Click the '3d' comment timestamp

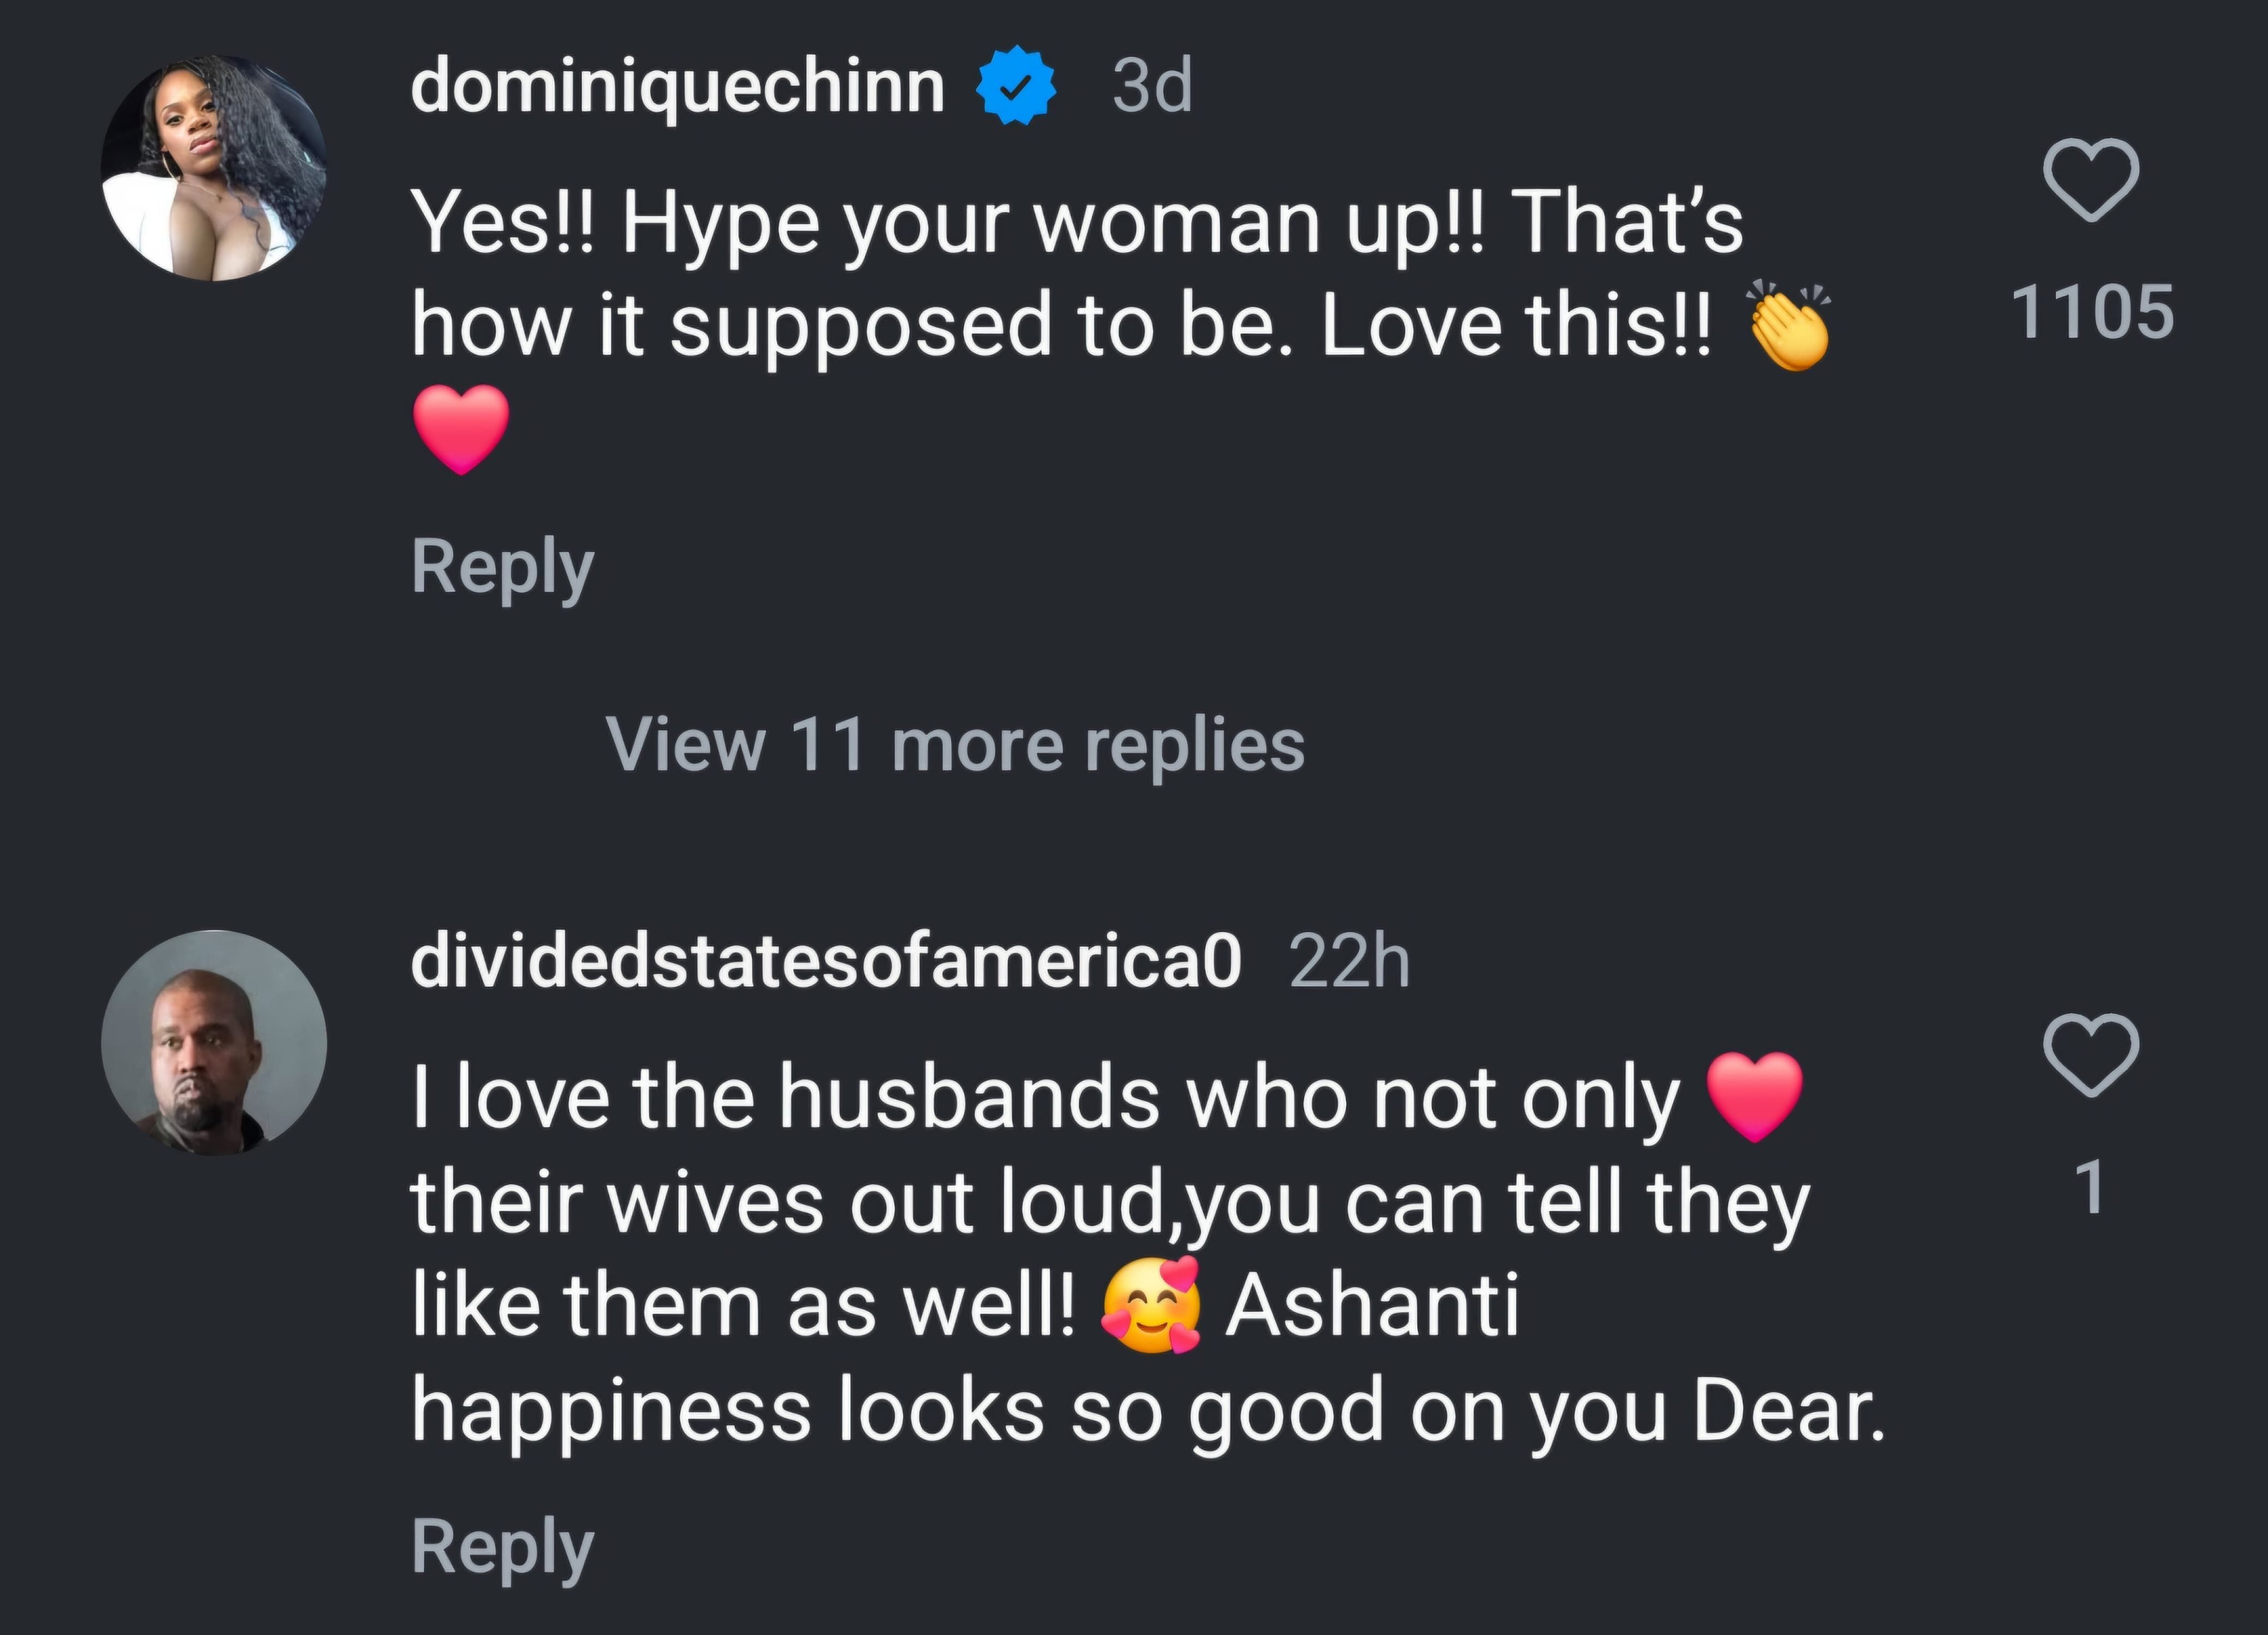point(1152,86)
